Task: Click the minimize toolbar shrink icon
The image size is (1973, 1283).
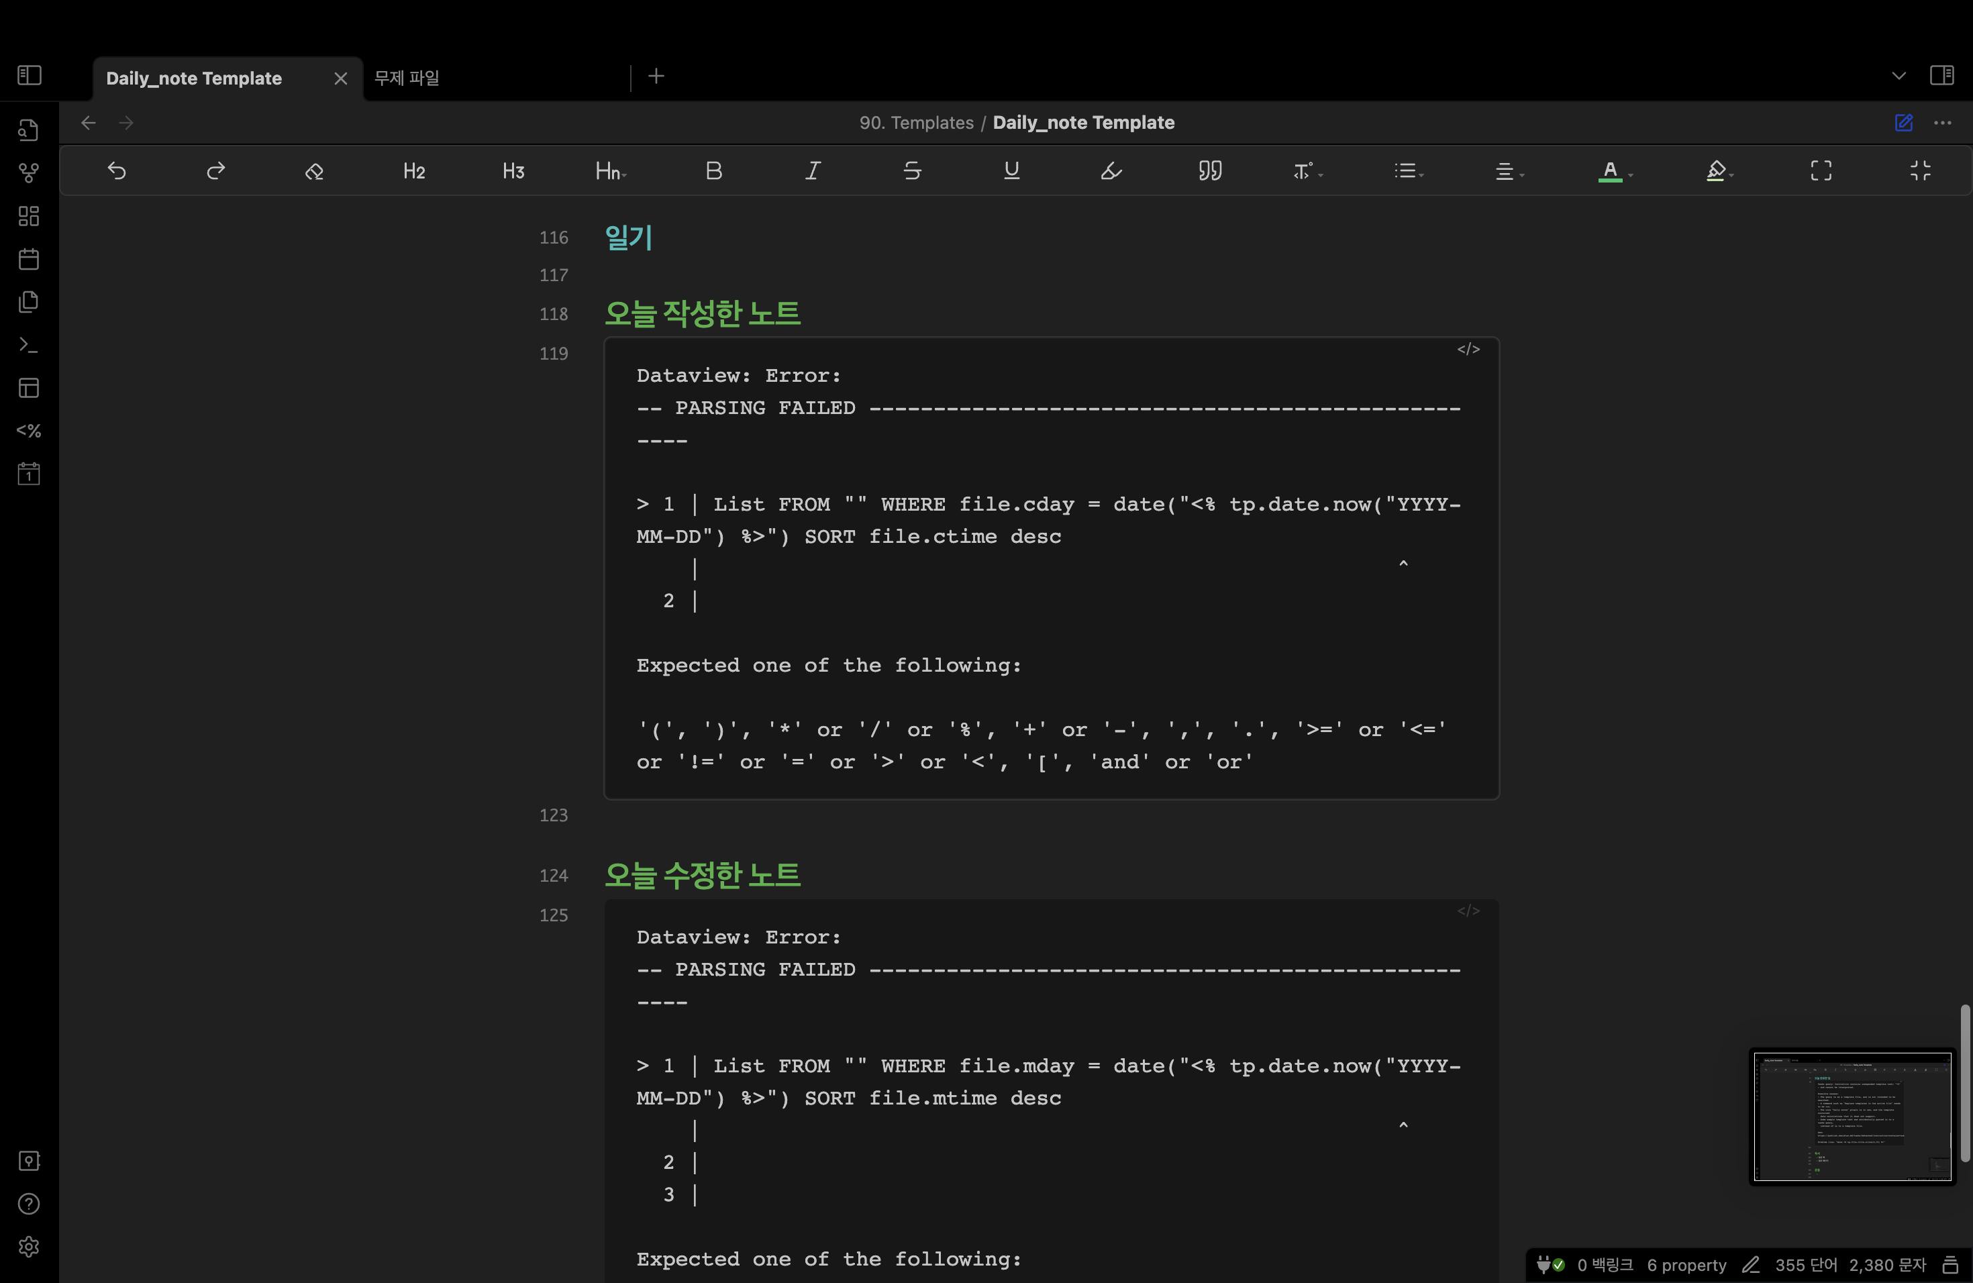Action: coord(1920,170)
